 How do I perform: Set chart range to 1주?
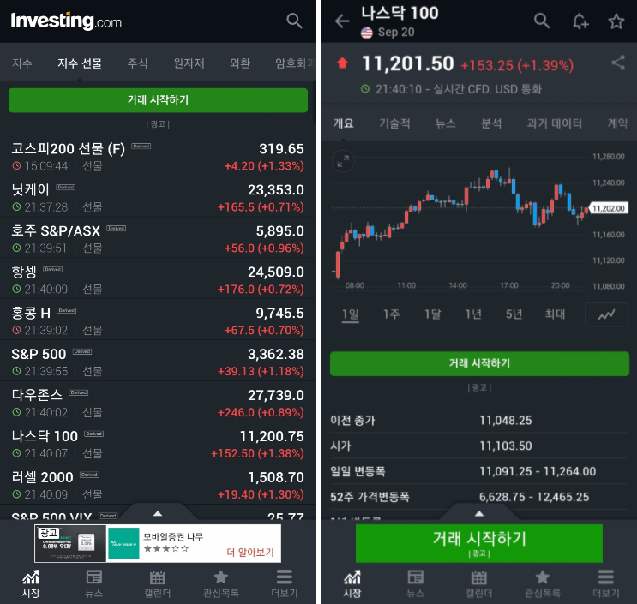(391, 314)
